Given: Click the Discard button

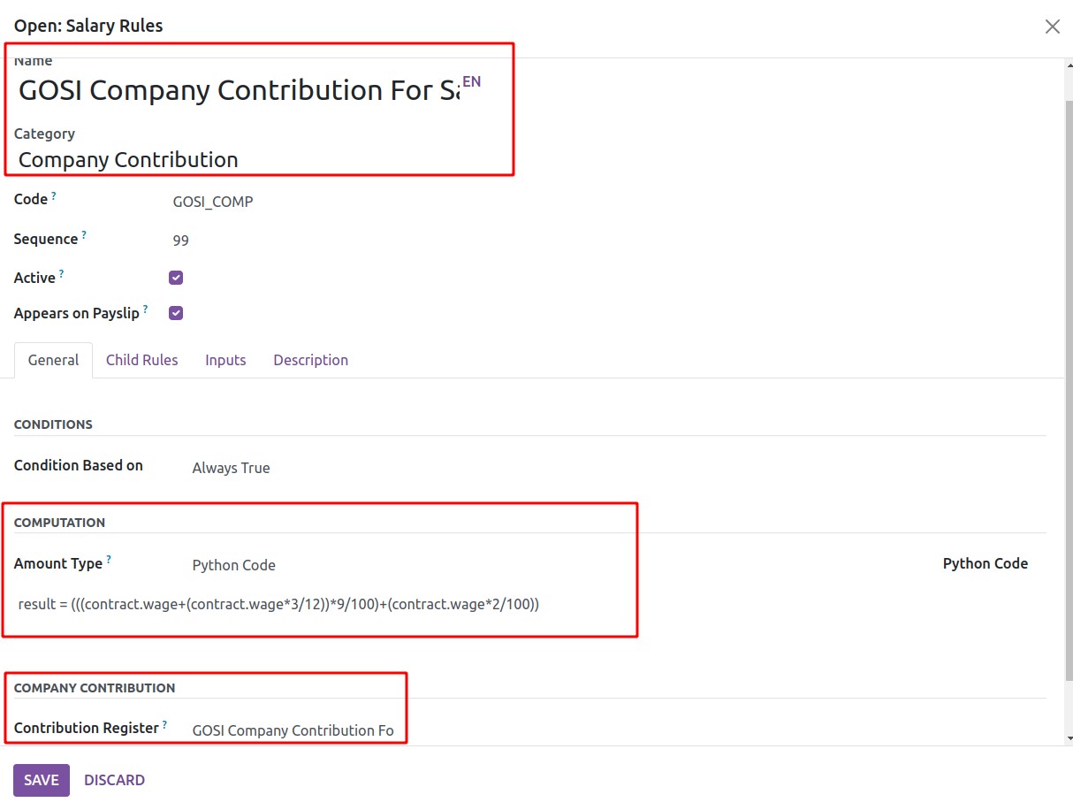Looking at the screenshot, I should coord(114,780).
